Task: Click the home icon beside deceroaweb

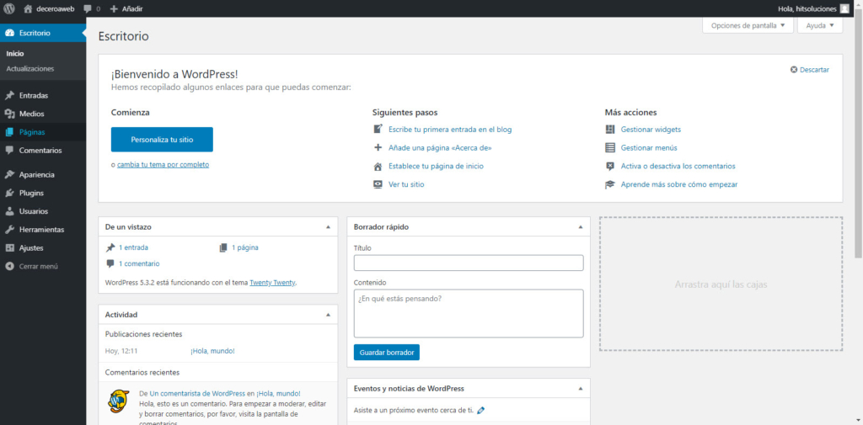Action: click(28, 8)
